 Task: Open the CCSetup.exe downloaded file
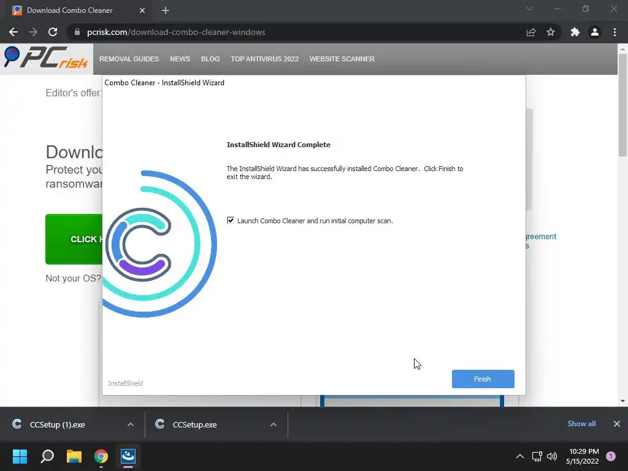click(x=194, y=424)
